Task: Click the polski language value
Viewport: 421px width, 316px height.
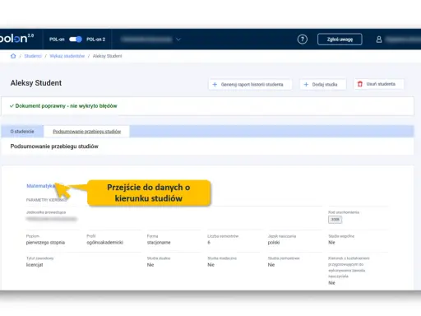Action: 274,243
